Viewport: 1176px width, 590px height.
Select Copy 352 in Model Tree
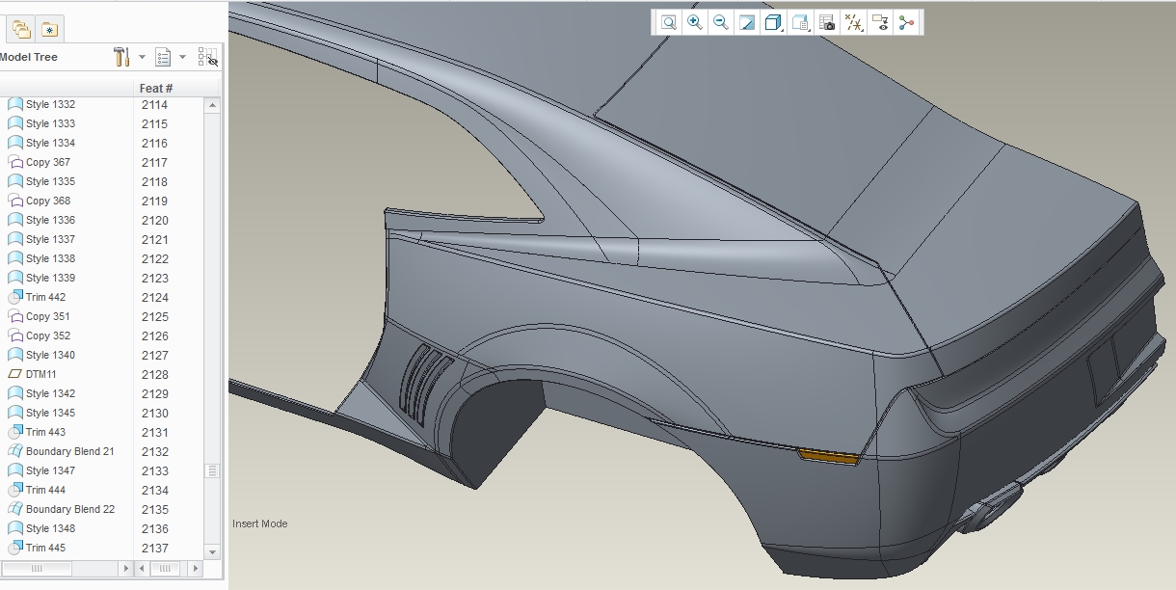tap(39, 335)
